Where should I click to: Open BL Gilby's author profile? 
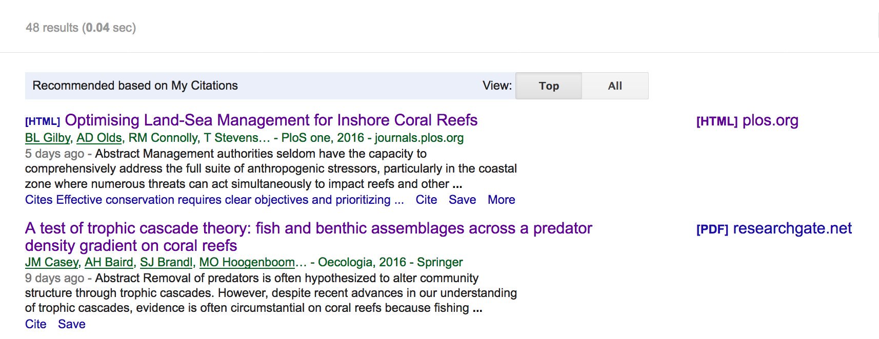pyautogui.click(x=48, y=138)
